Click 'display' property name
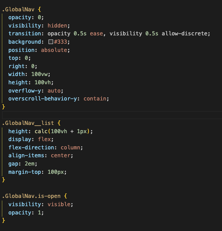Image resolution: width=222 pixels, height=231 pixels. (20, 139)
